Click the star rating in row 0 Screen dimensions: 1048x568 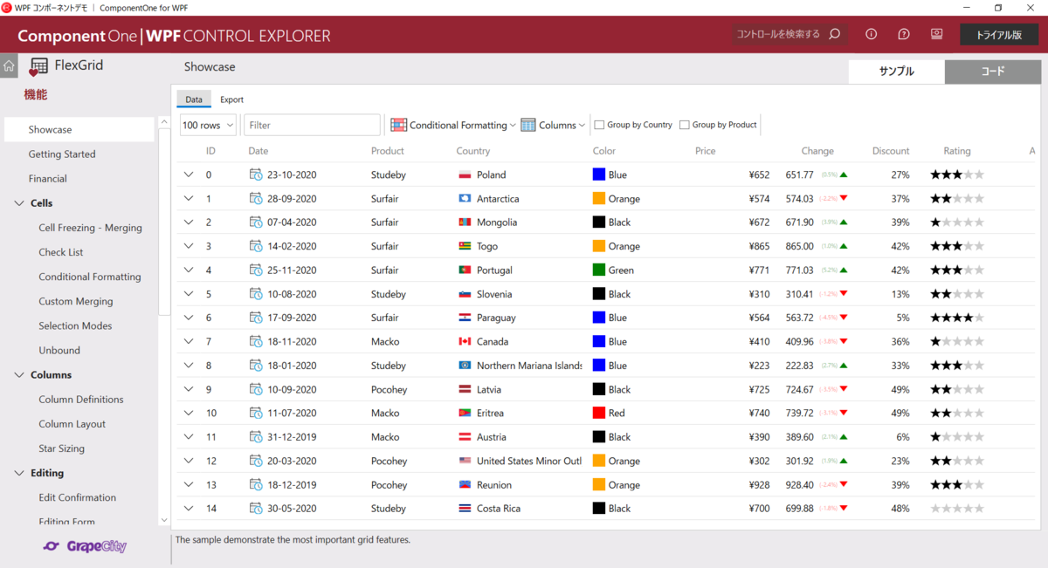click(x=957, y=175)
